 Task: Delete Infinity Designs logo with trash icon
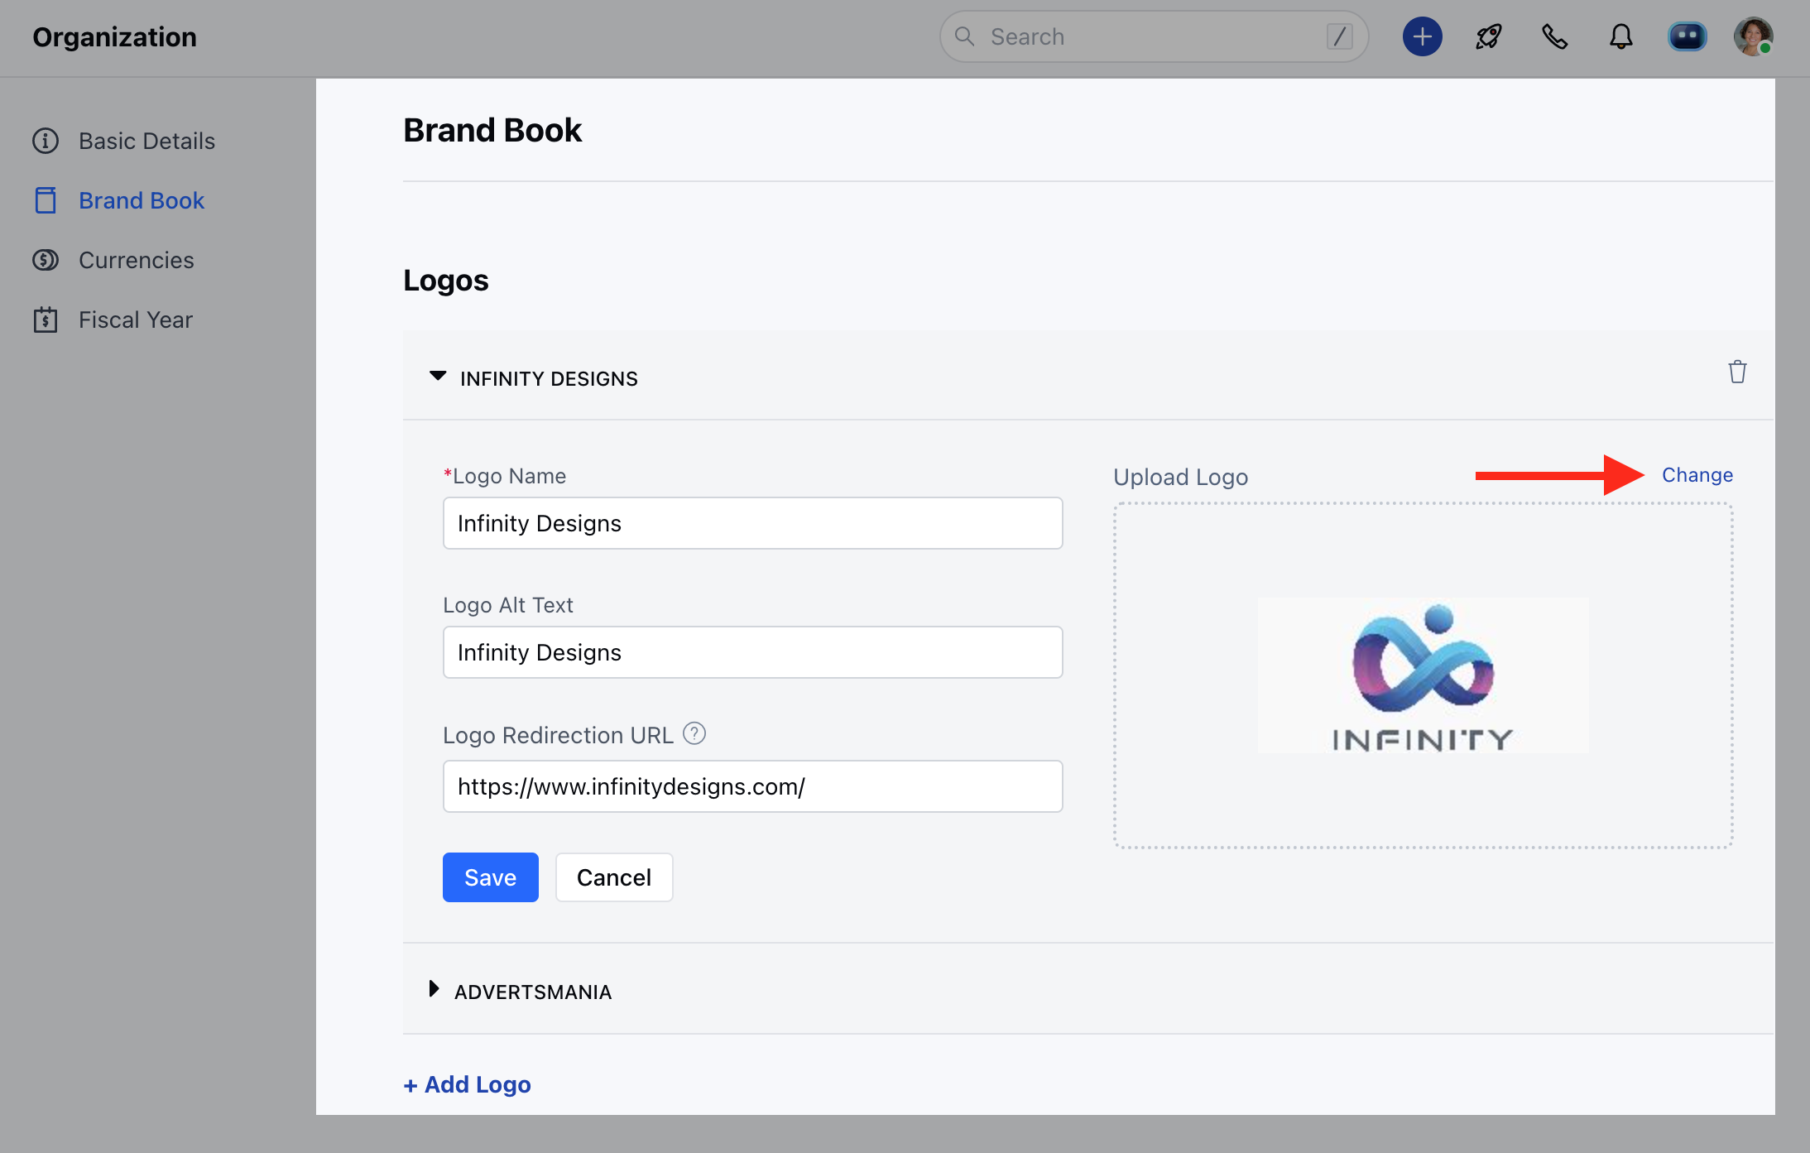click(1737, 372)
